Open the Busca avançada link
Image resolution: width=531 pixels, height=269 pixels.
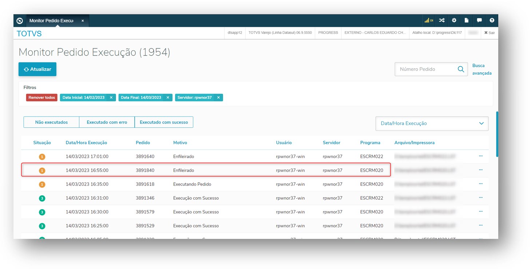coord(482,69)
